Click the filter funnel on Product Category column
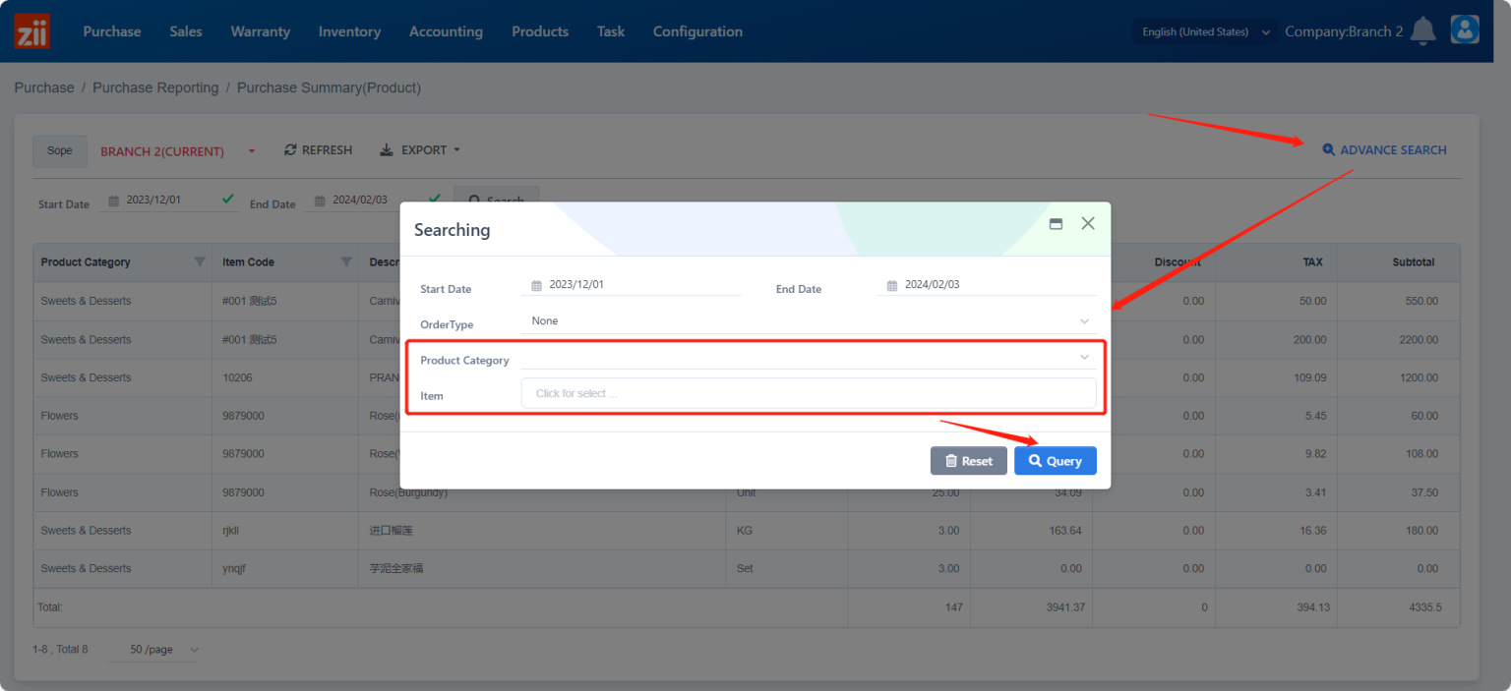 [201, 262]
